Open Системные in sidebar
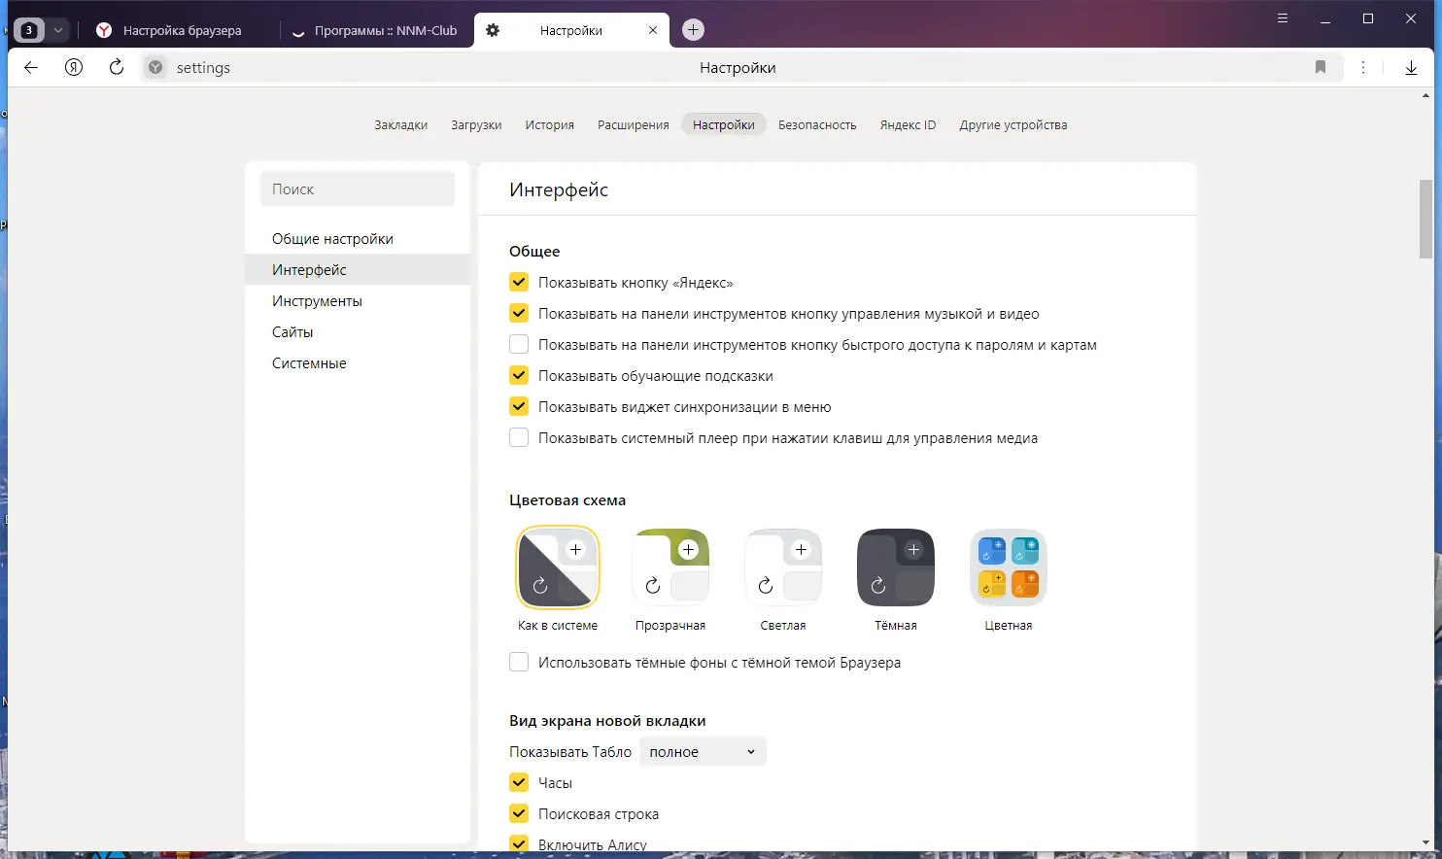Screen dimensions: 1442x859 point(358,363)
